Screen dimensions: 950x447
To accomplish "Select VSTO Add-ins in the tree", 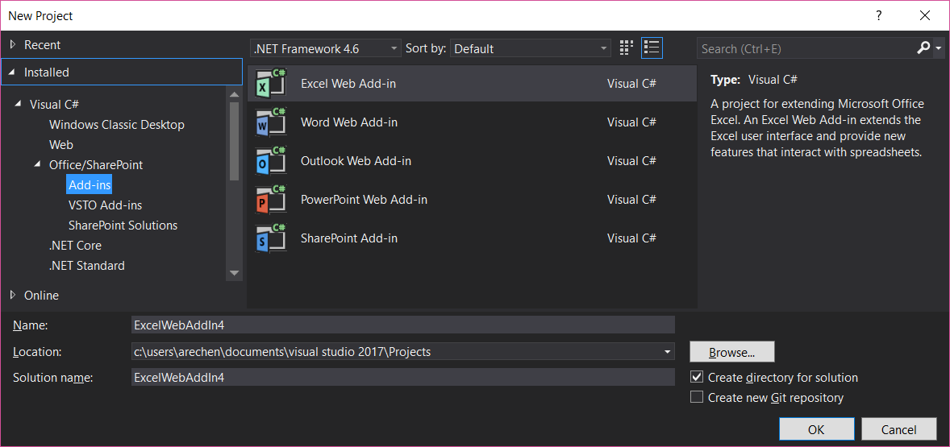I will click(105, 205).
